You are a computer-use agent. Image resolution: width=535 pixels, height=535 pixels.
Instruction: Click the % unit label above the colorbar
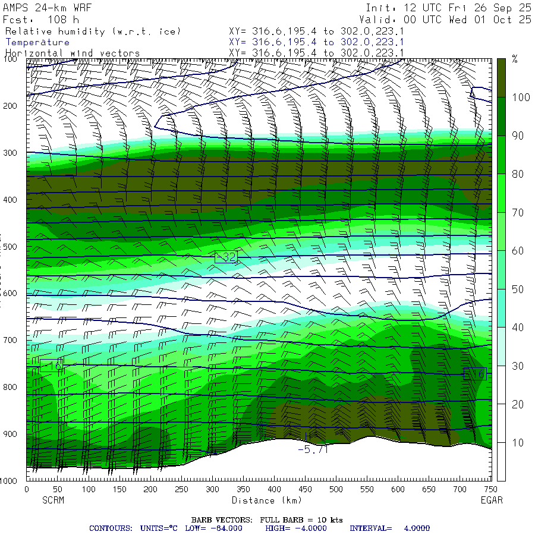[x=515, y=59]
